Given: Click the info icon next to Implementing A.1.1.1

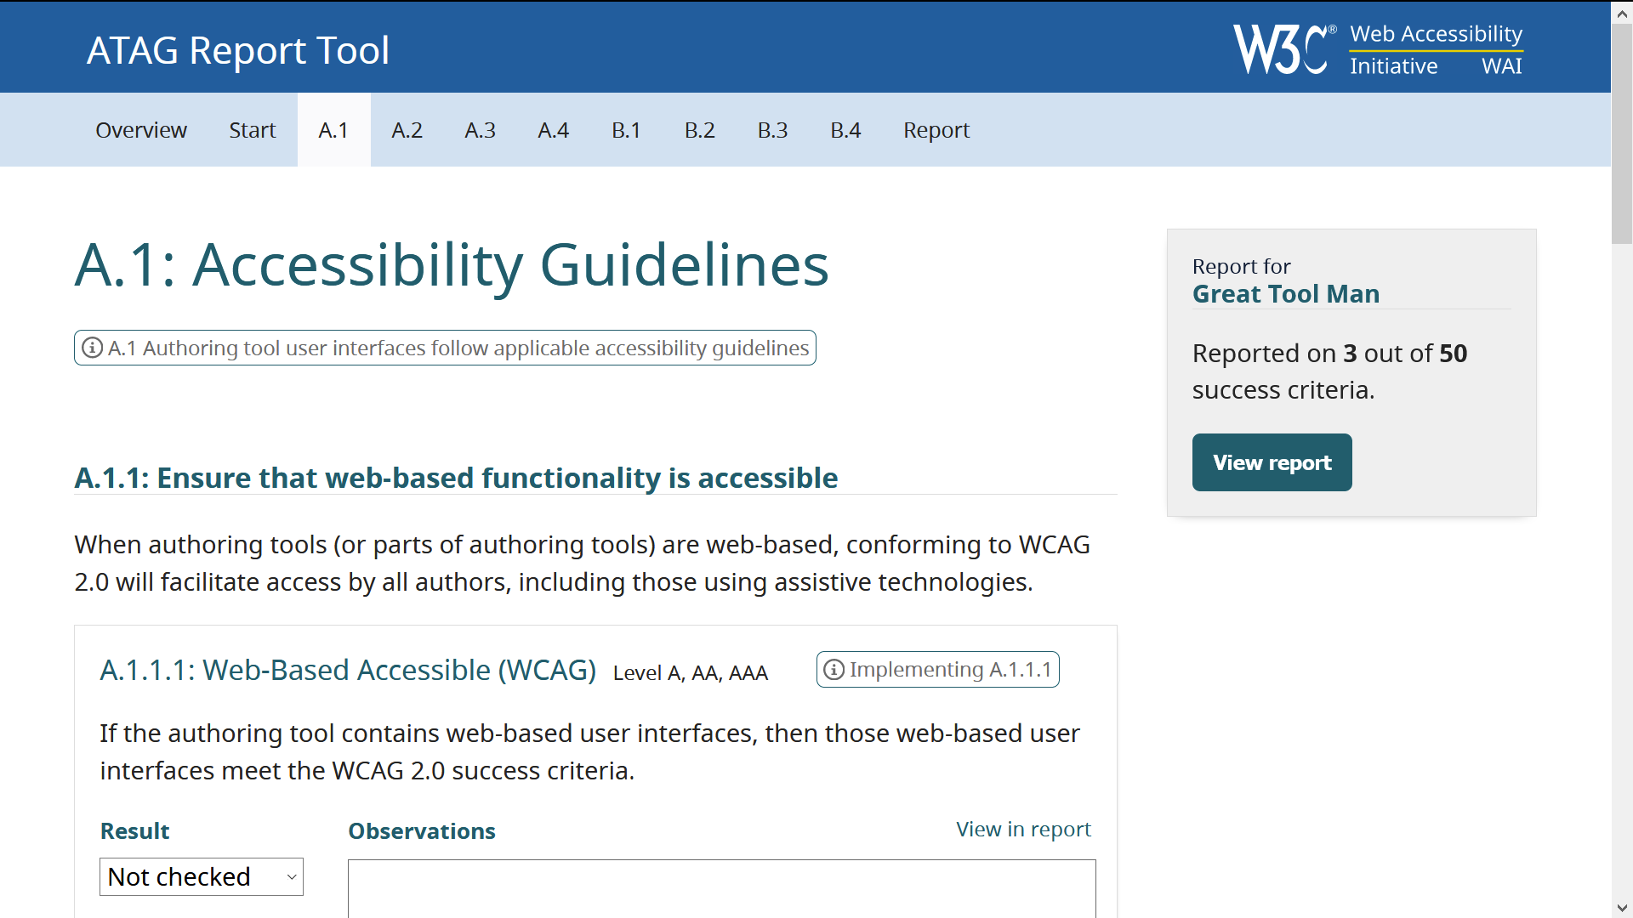Looking at the screenshot, I should click(834, 670).
